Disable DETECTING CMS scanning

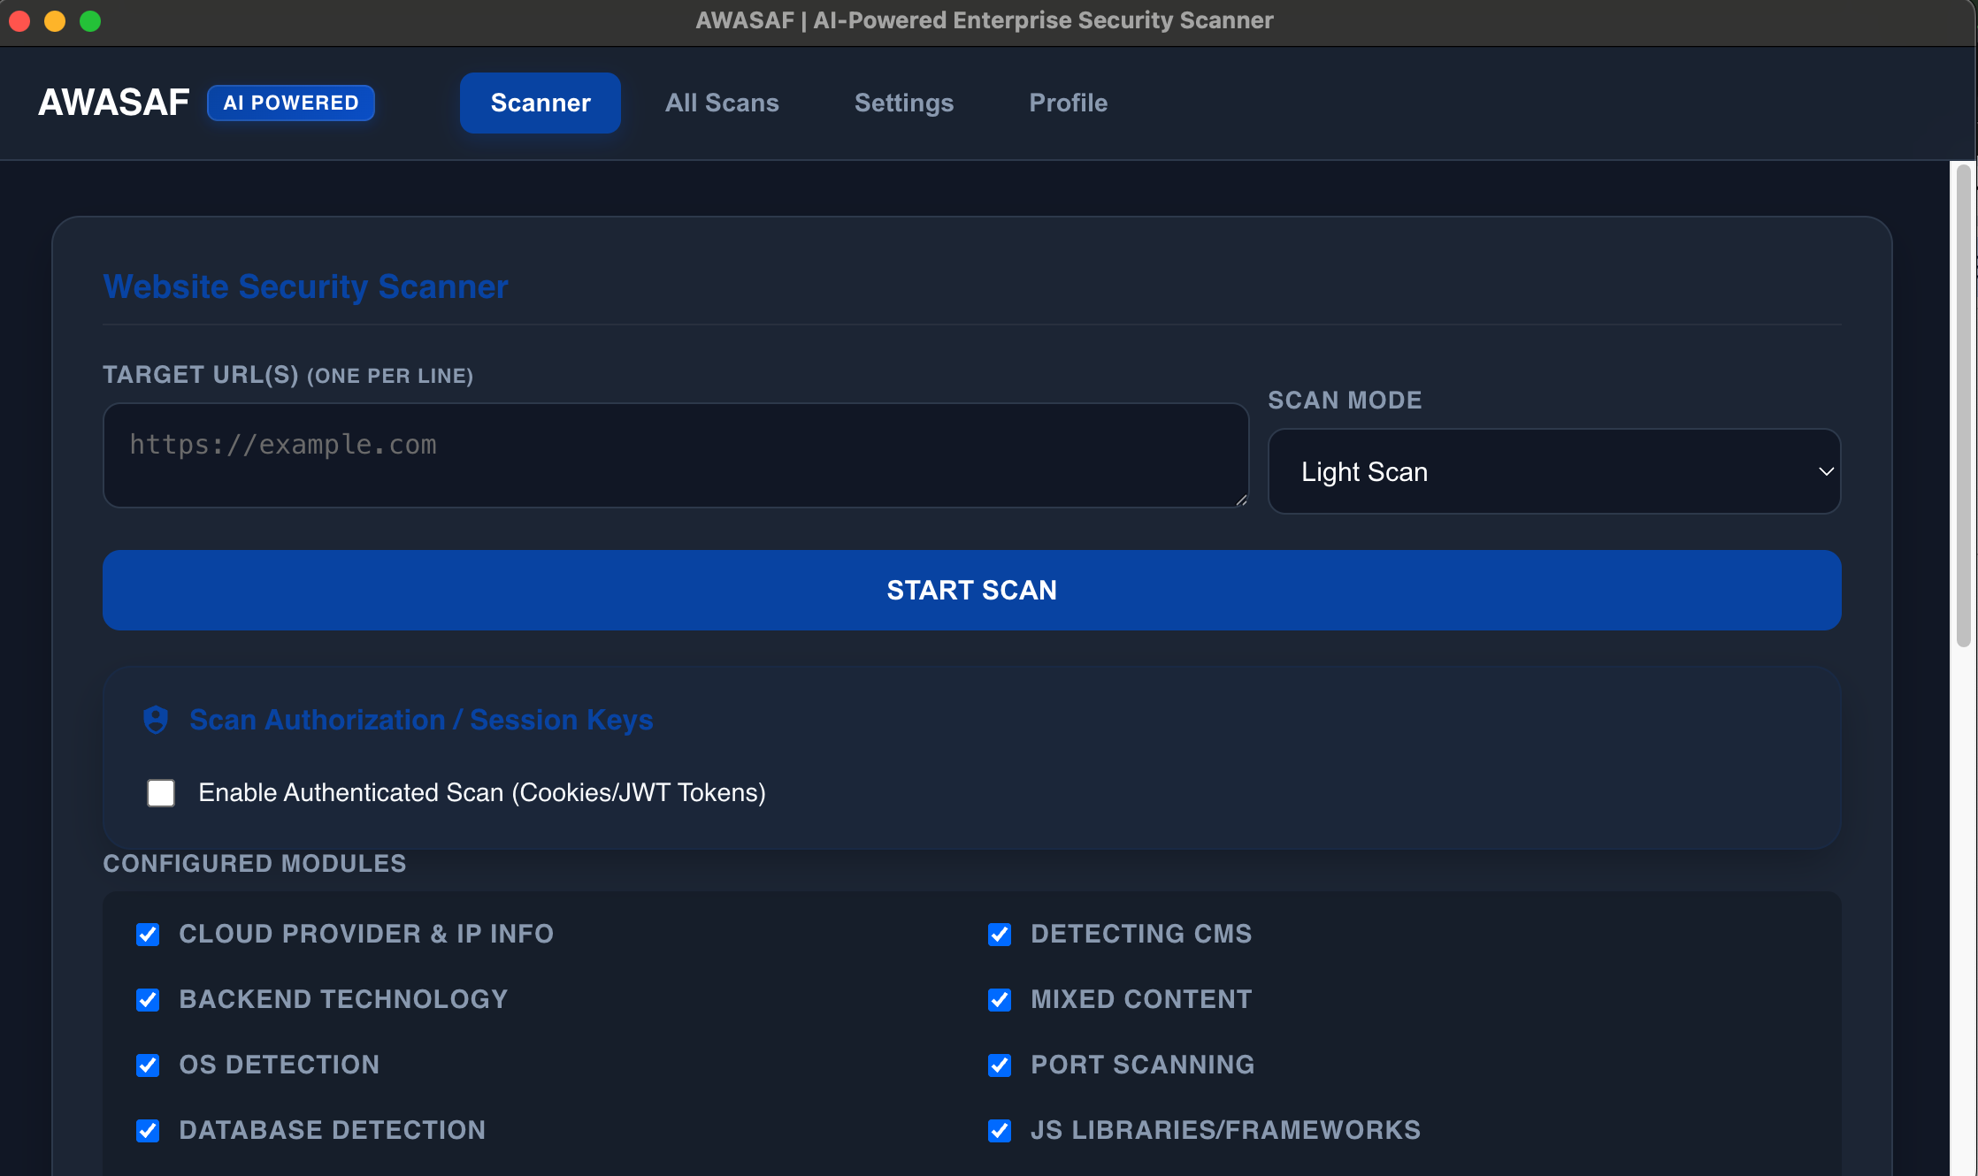pyautogui.click(x=999, y=934)
